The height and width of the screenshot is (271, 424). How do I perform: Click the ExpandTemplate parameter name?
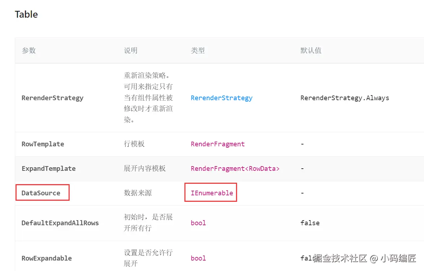48,169
